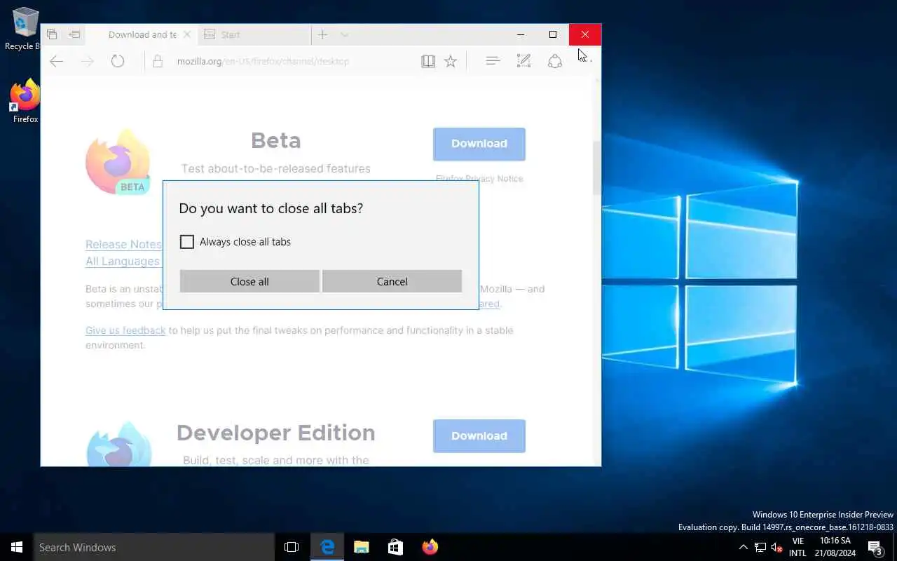
Task: Click the Edge taskbar icon
Action: click(327, 547)
